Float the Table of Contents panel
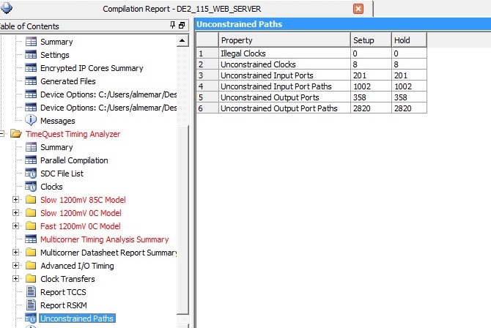 point(182,26)
